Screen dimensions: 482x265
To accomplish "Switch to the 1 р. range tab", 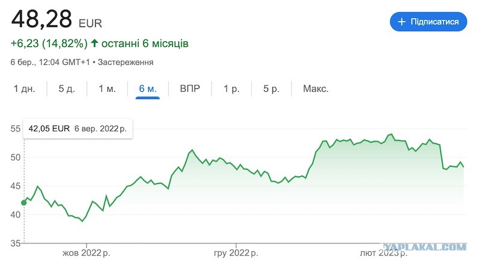I will click(x=231, y=89).
